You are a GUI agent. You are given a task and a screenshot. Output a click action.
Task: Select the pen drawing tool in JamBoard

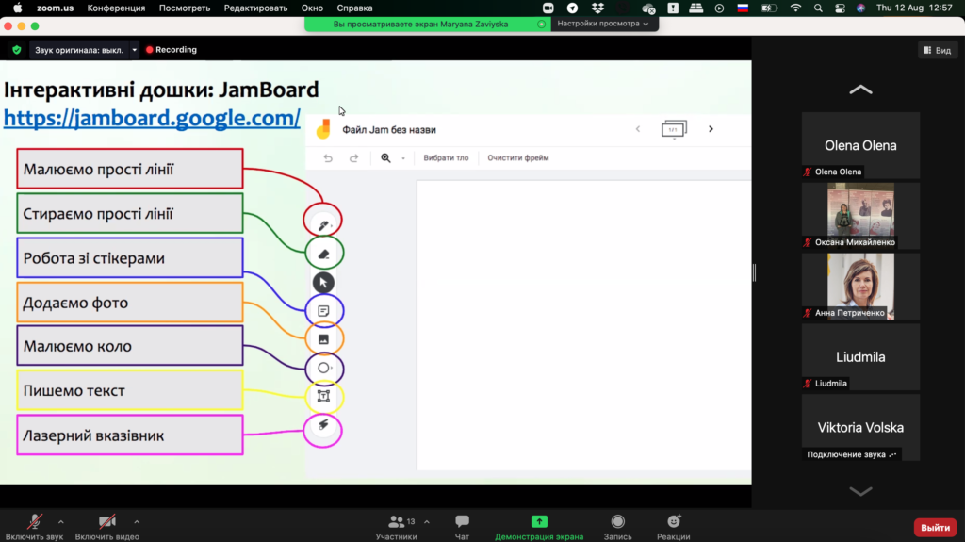pyautogui.click(x=322, y=225)
